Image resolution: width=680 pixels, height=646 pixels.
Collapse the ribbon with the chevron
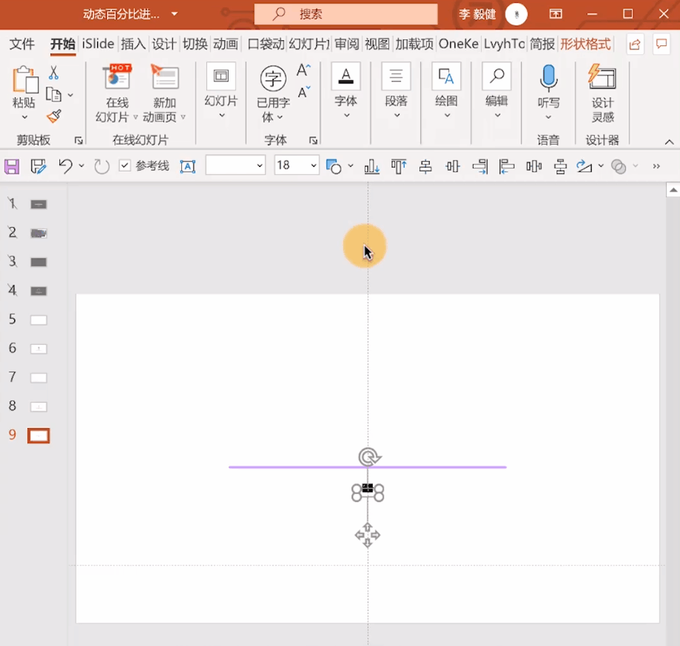[669, 142]
